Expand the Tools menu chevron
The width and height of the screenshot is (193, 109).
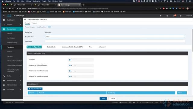[20, 76]
